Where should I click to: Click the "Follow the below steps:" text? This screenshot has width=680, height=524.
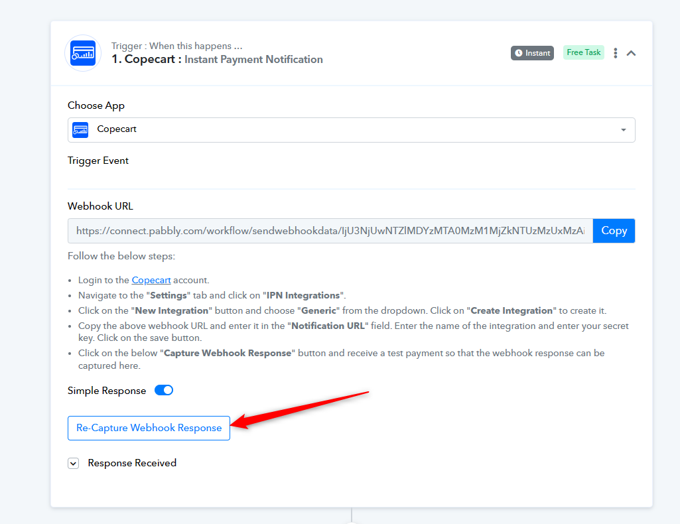121,256
